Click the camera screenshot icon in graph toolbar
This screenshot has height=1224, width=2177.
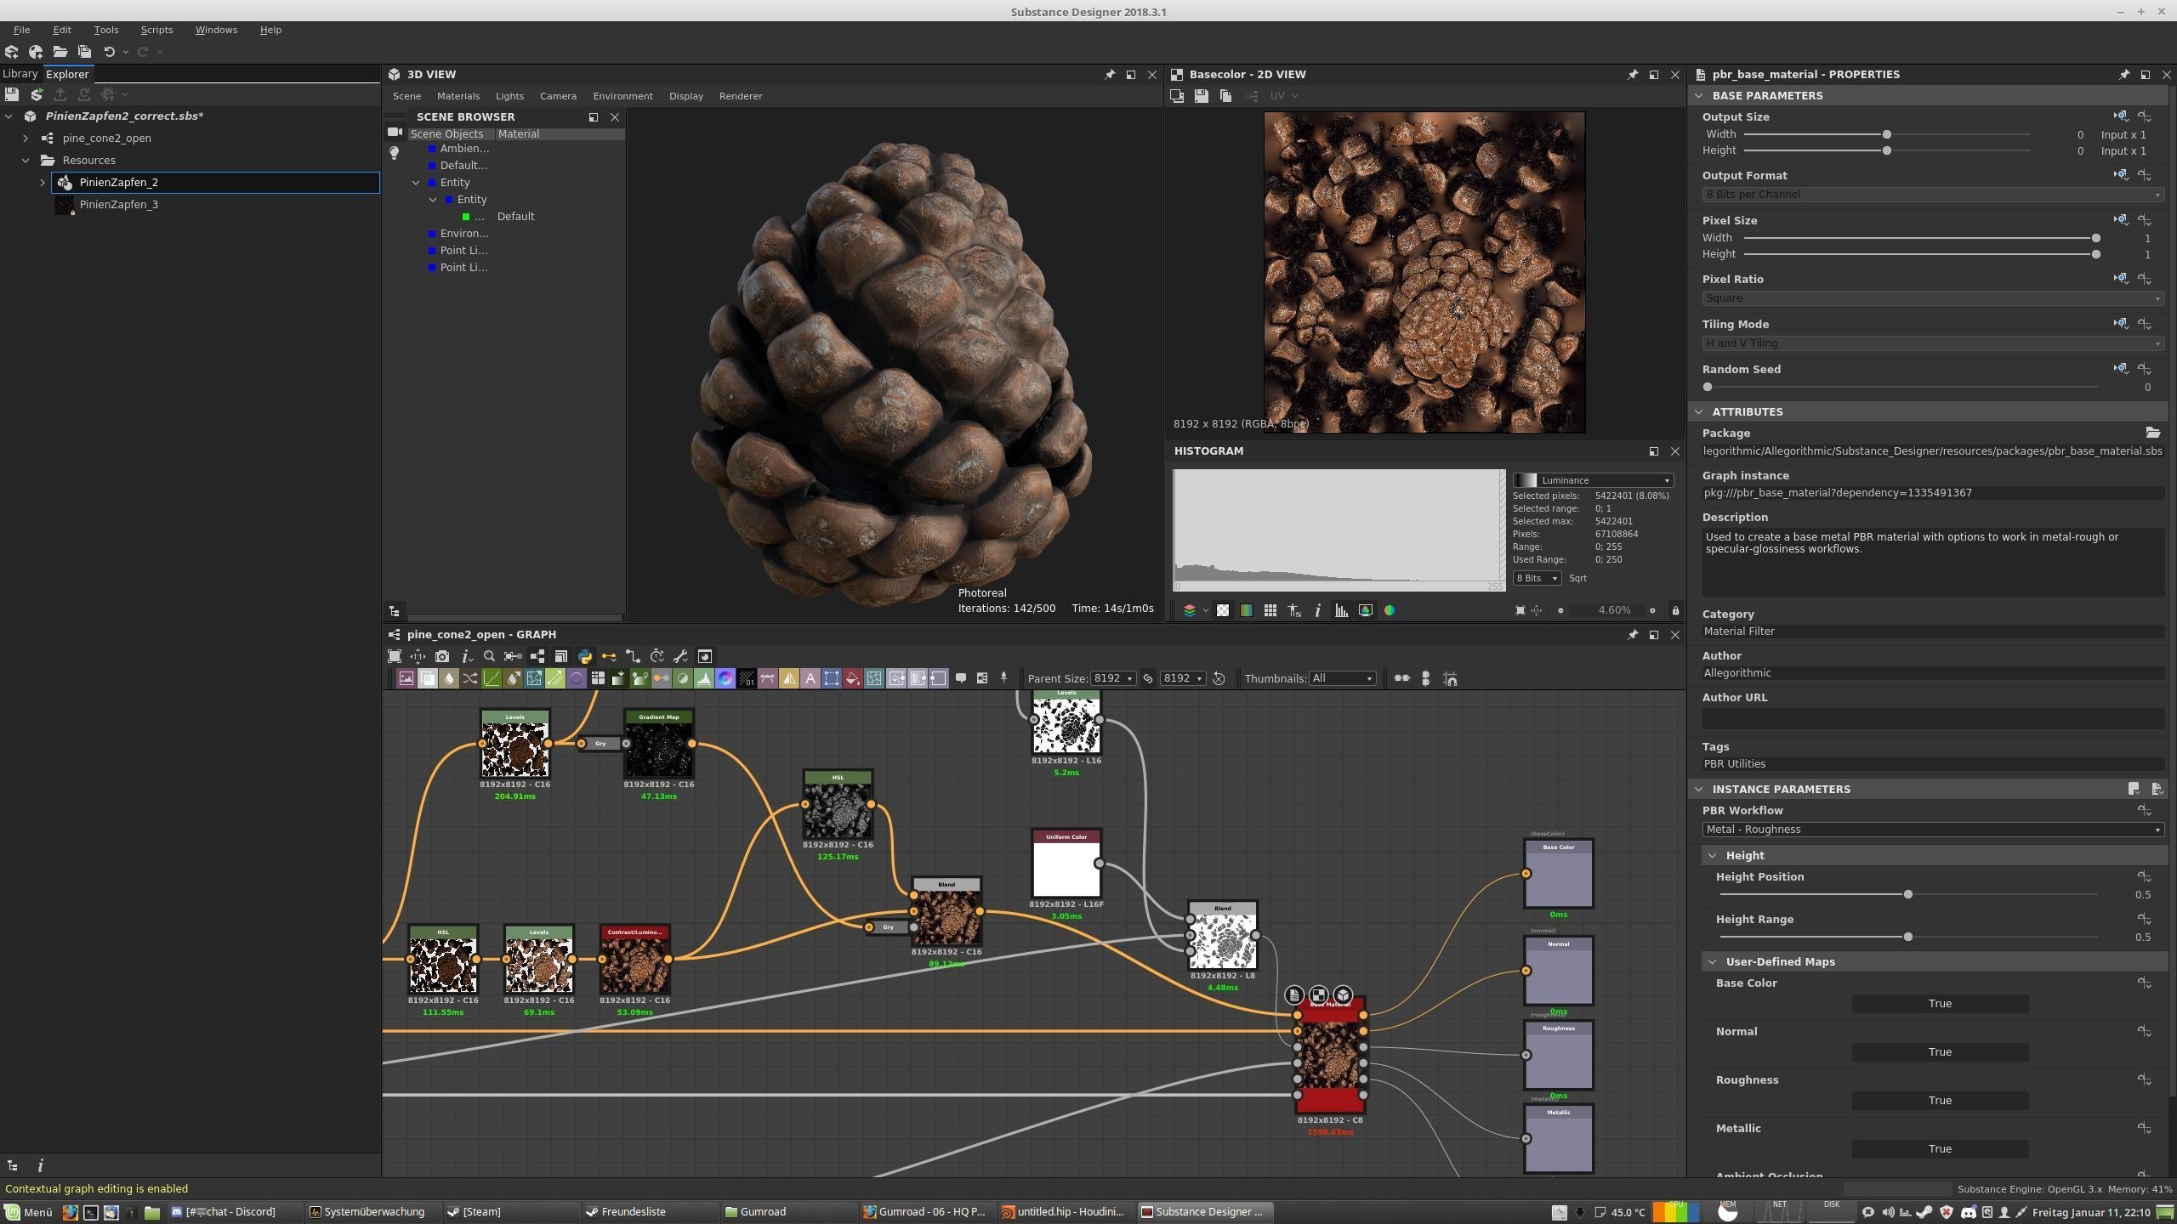click(442, 656)
